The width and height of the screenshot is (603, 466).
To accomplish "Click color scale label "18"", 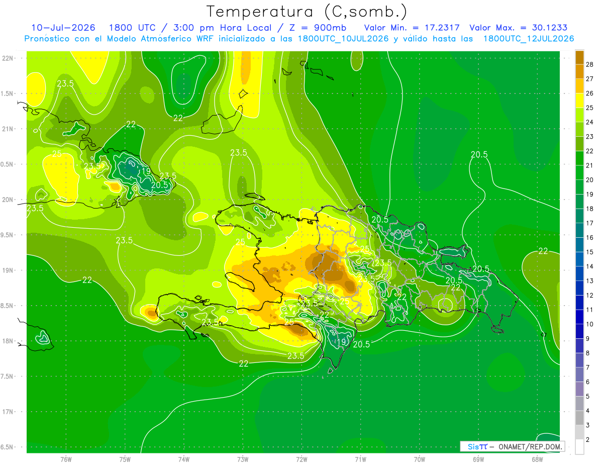I will (x=590, y=209).
